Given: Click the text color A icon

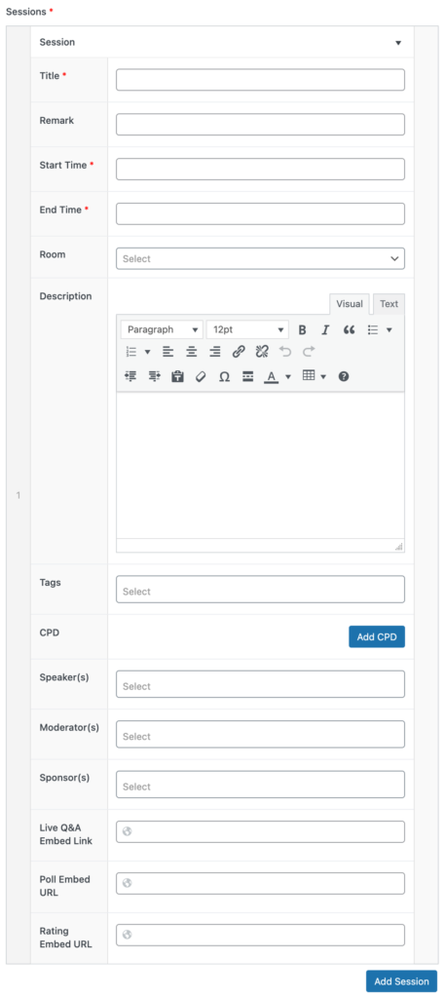Looking at the screenshot, I should (x=272, y=376).
